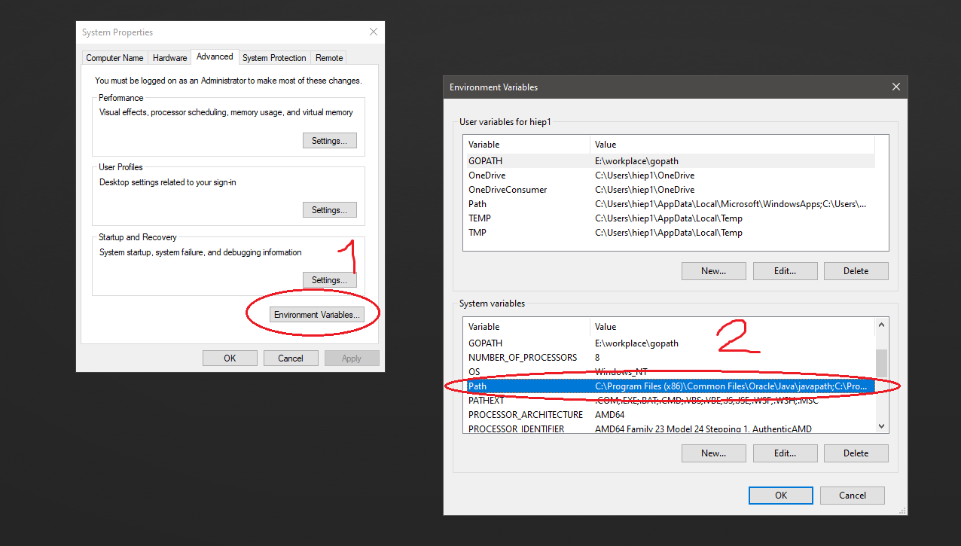This screenshot has height=546, width=961.
Task: Click Edit under User variables
Action: click(785, 271)
